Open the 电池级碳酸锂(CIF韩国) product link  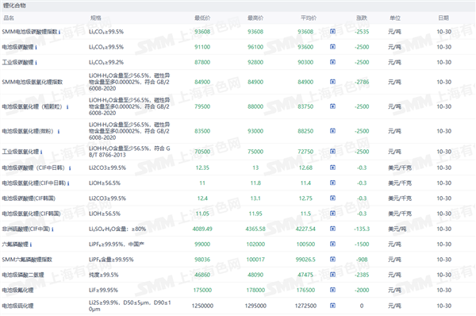29,198
